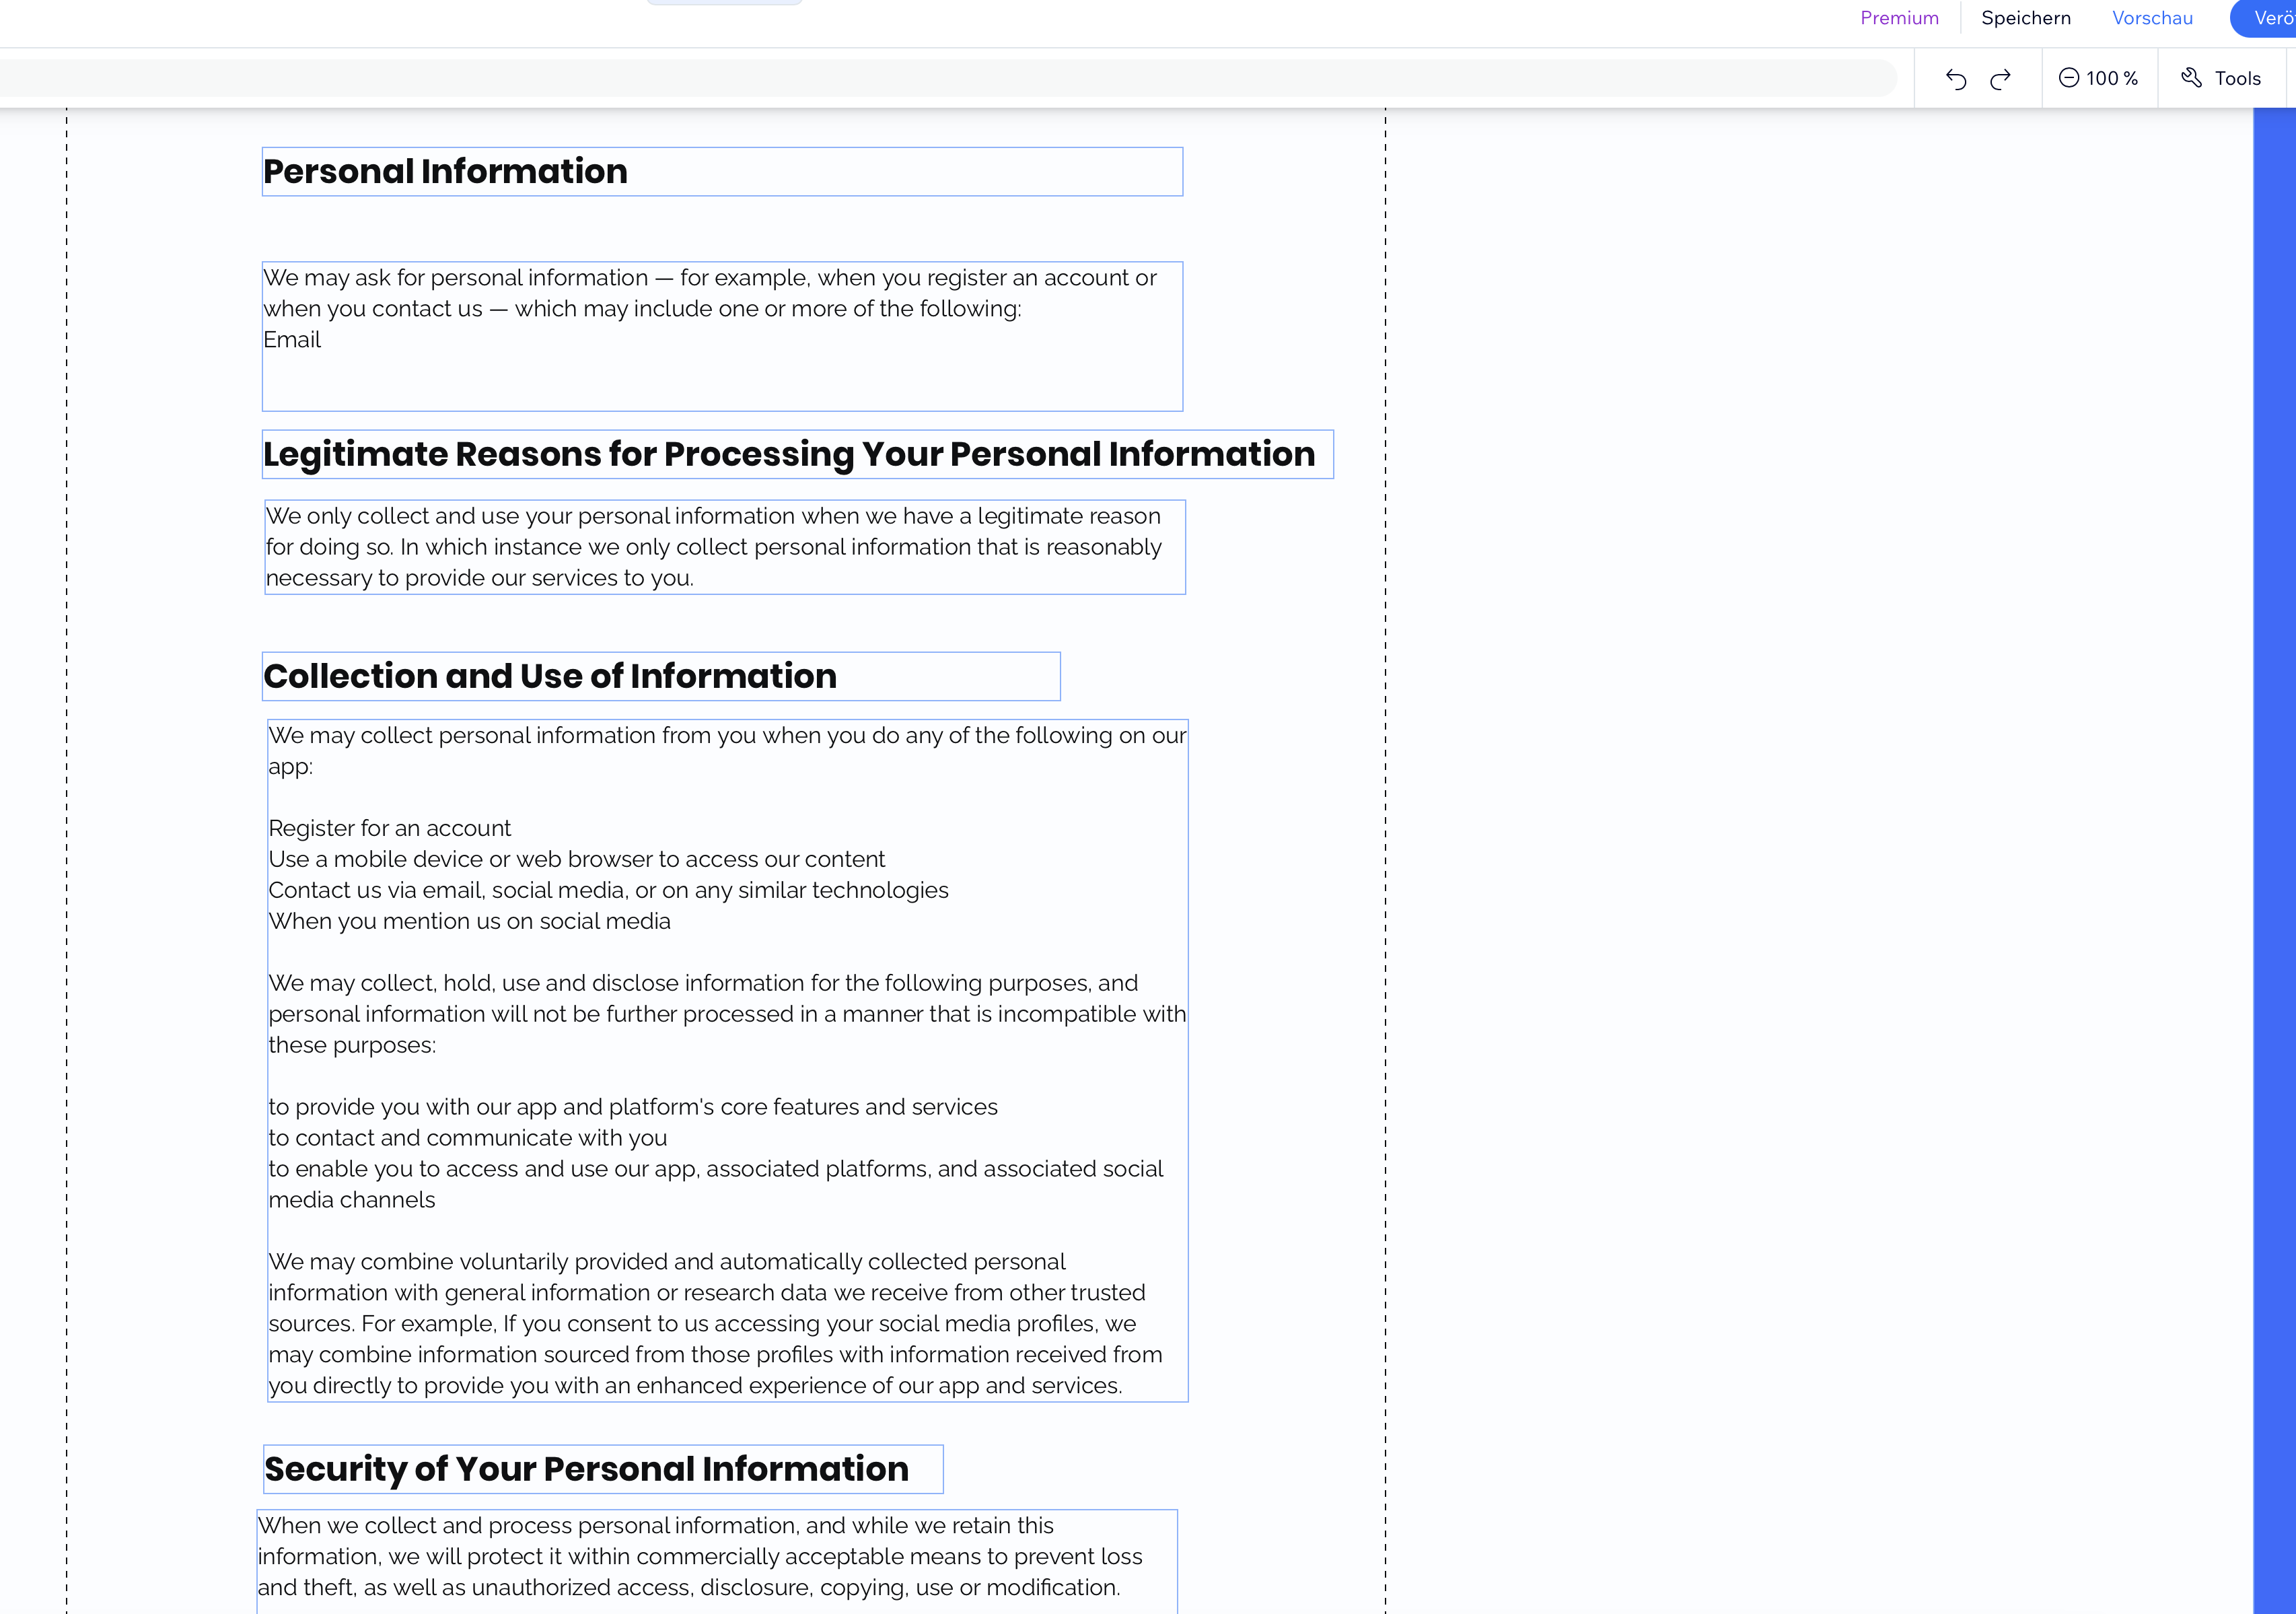2296x1614 pixels.
Task: Click the 'Register for an account' text line
Action: [x=390, y=829]
